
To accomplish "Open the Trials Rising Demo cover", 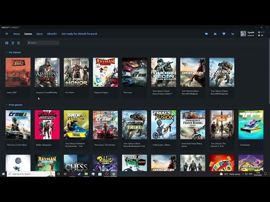I will point(134,163).
